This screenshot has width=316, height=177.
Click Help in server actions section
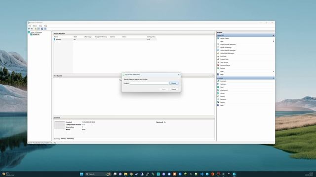[x=222, y=74]
